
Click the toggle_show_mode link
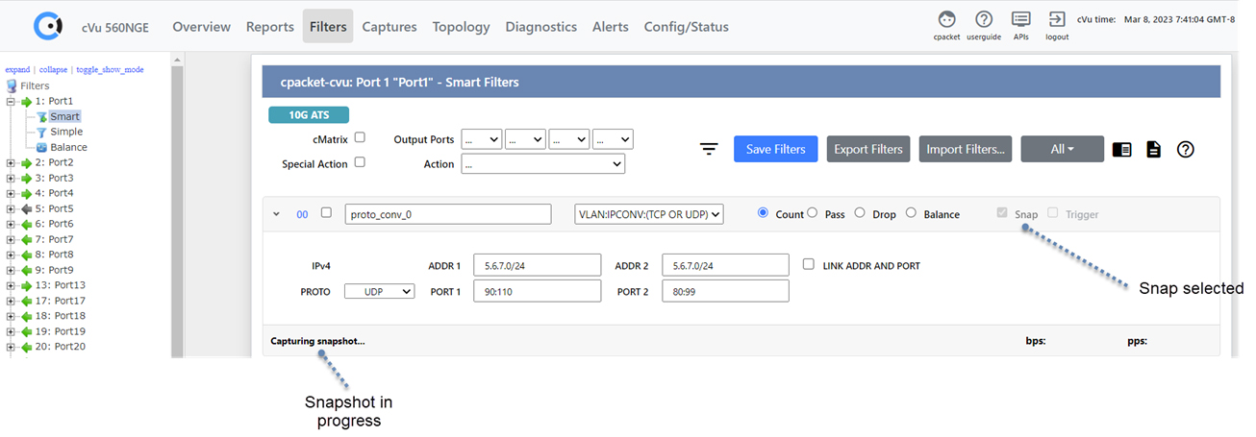point(111,69)
